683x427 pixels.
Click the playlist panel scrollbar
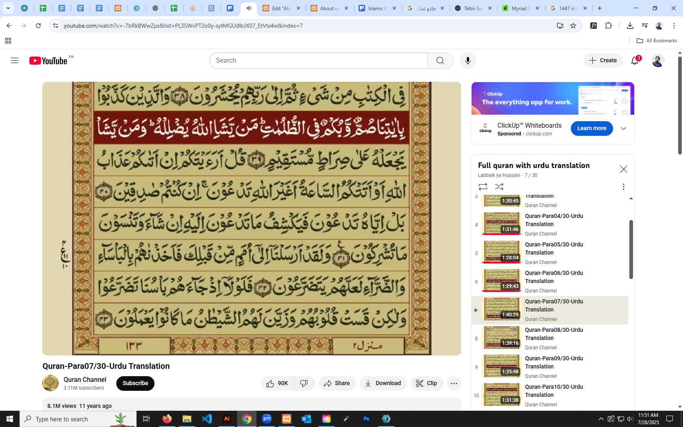click(631, 249)
